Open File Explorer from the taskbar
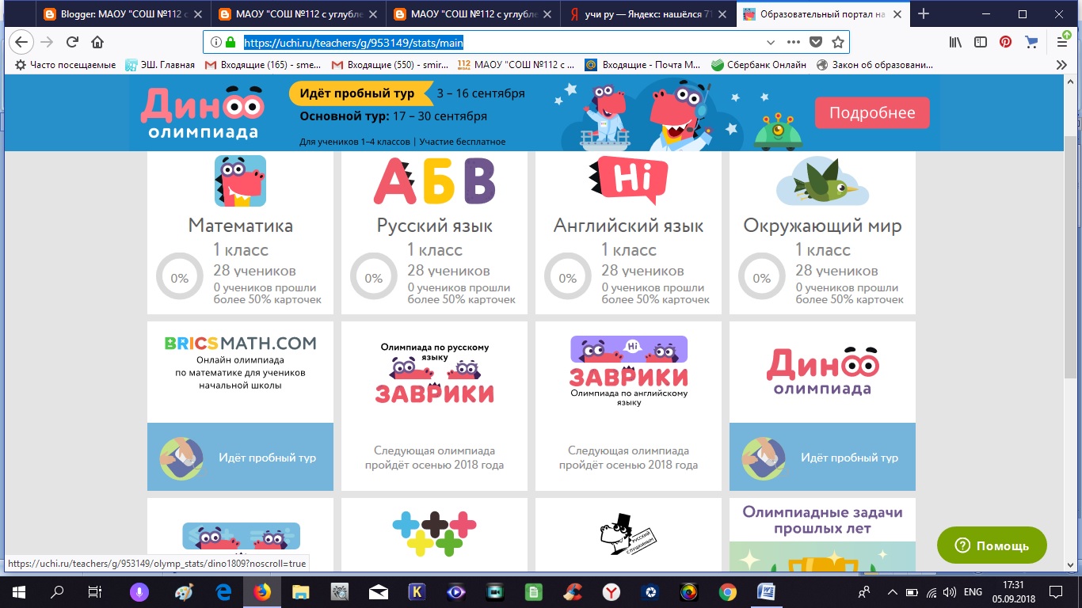This screenshot has height=608, width=1082. pyautogui.click(x=301, y=591)
